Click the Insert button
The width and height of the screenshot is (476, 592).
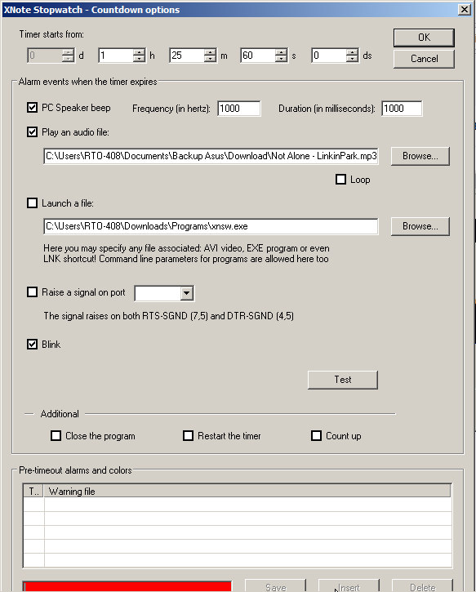pos(349,586)
